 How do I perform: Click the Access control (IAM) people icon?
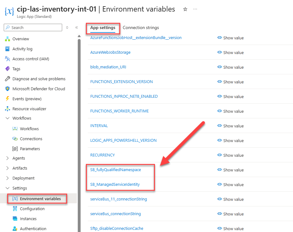pyautogui.click(x=7, y=59)
